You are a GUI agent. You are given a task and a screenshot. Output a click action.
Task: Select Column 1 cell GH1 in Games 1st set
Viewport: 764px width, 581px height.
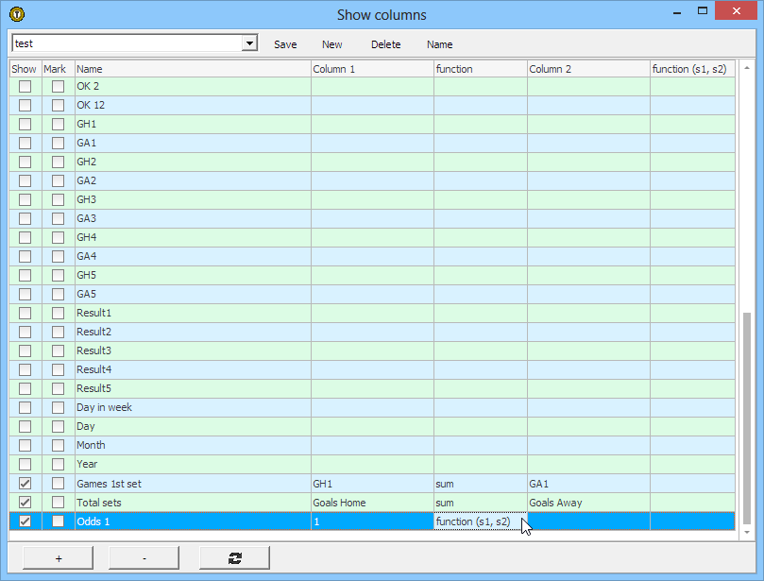372,484
